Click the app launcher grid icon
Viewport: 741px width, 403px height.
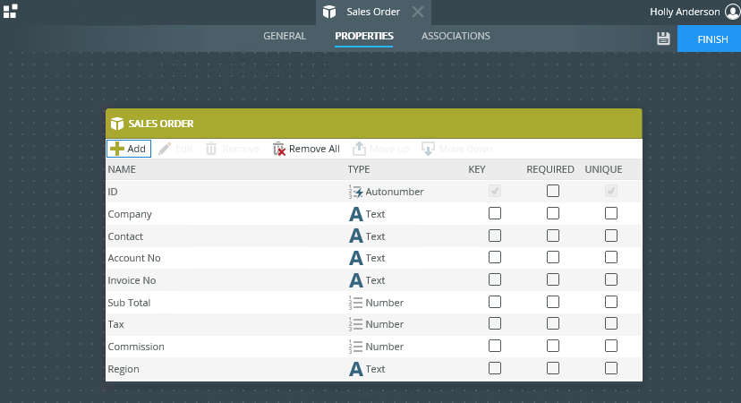[10, 11]
